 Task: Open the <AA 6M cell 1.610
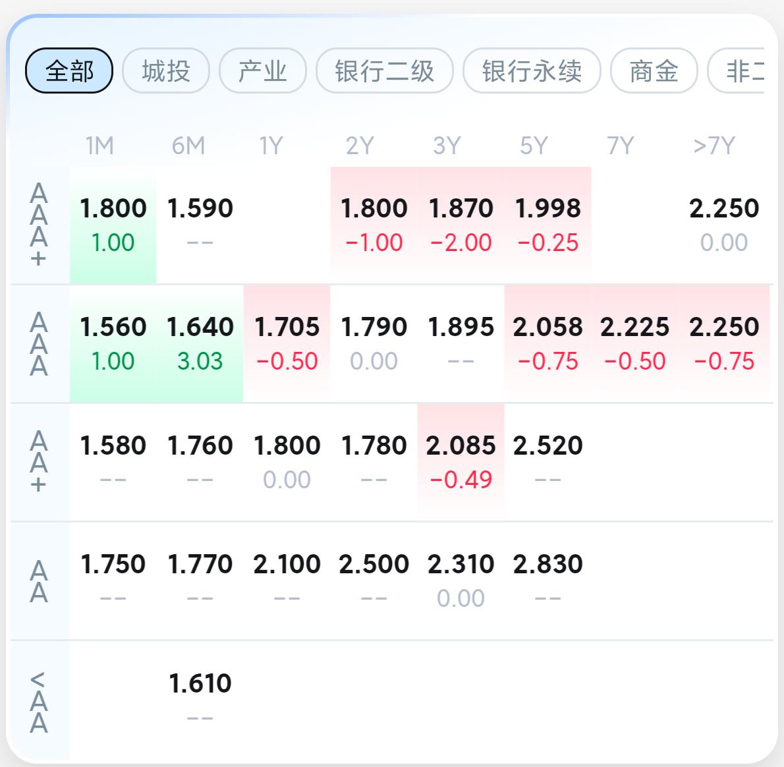pos(200,699)
